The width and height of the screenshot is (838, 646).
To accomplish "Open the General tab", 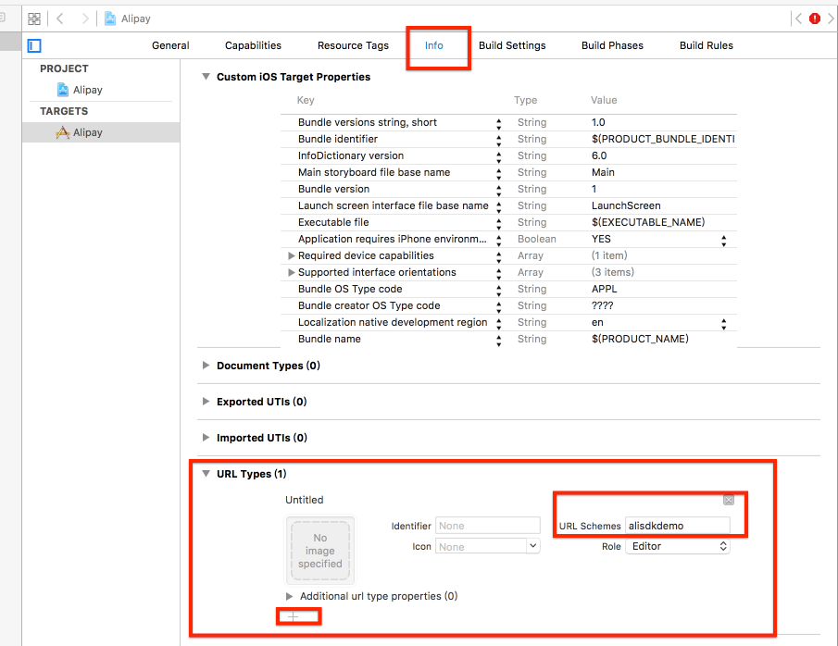I will (x=170, y=45).
